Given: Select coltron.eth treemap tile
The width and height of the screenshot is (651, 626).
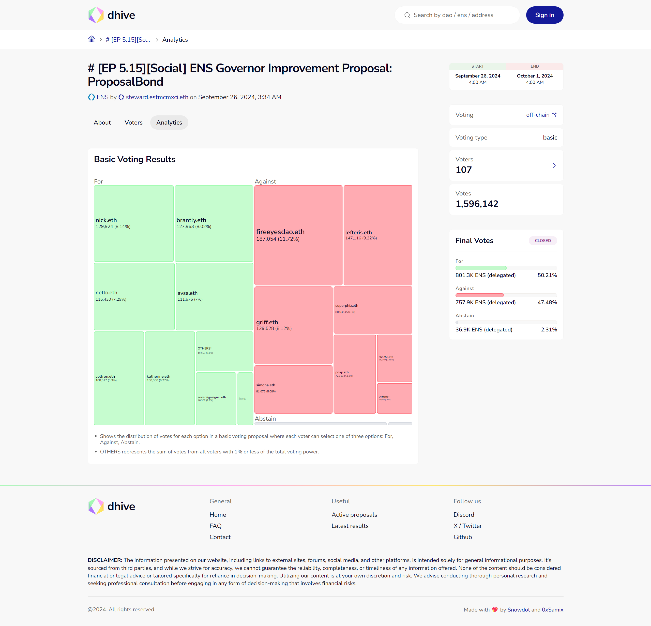Looking at the screenshot, I should [119, 378].
